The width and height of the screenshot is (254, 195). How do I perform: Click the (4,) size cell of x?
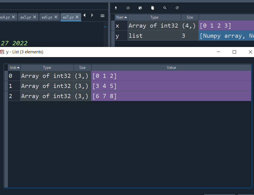click(190, 25)
